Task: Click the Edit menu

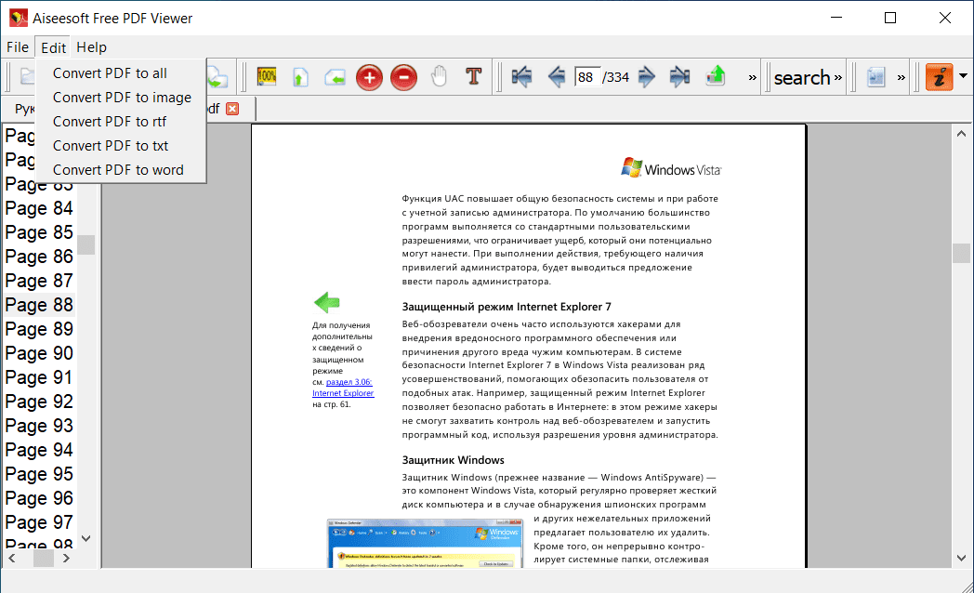Action: click(53, 47)
